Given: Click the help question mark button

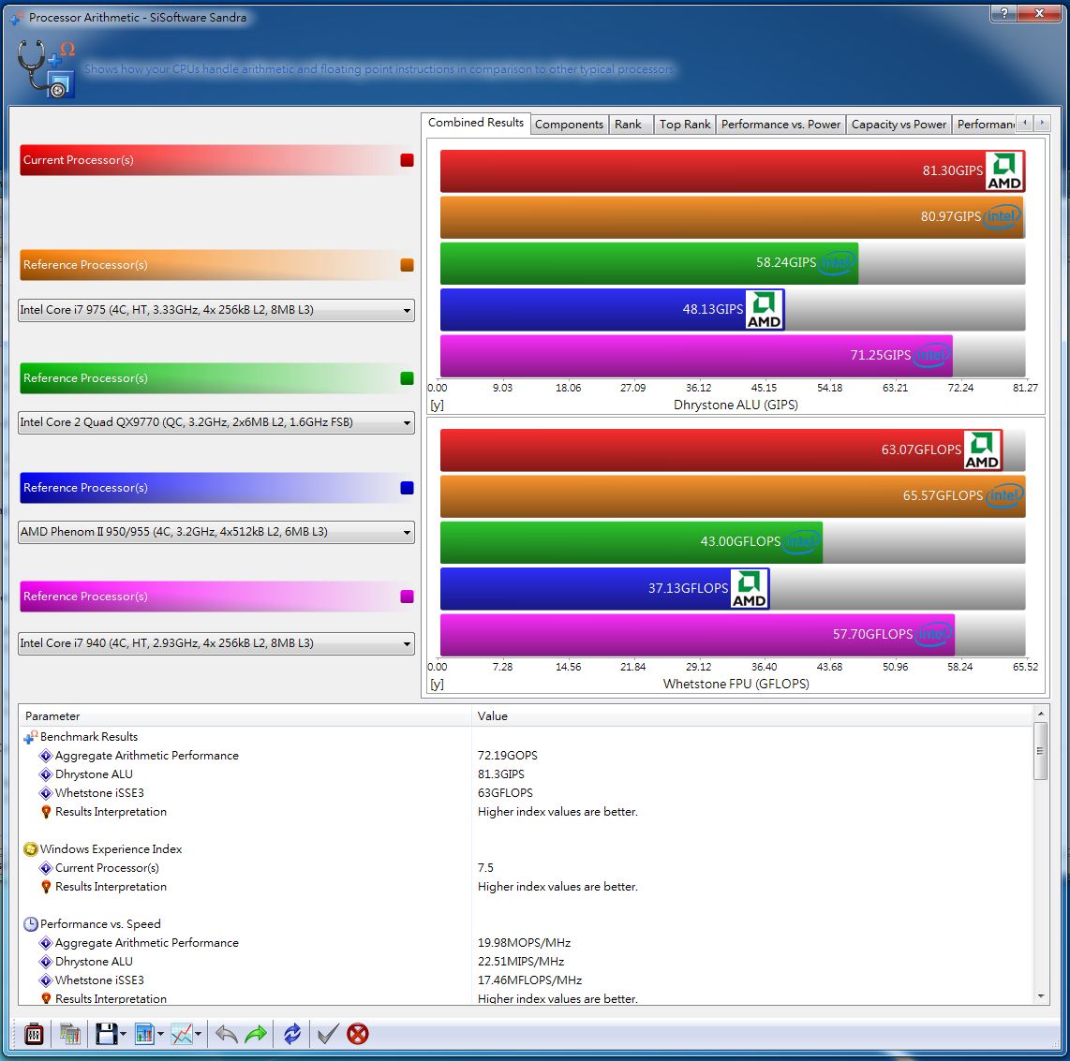Looking at the screenshot, I should coord(1003,13).
